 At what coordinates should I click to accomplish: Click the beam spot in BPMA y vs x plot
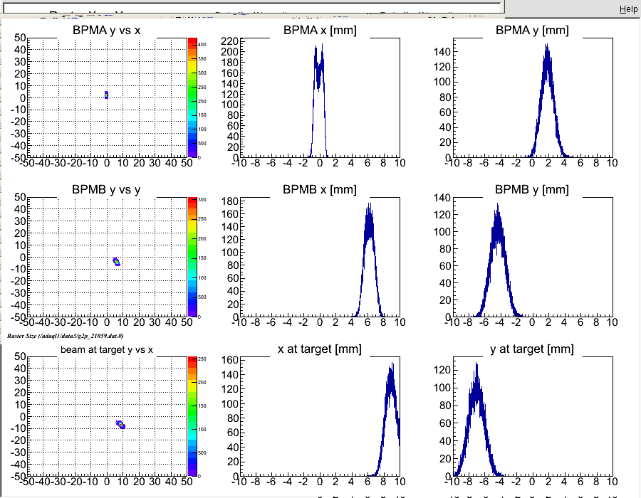106,95
